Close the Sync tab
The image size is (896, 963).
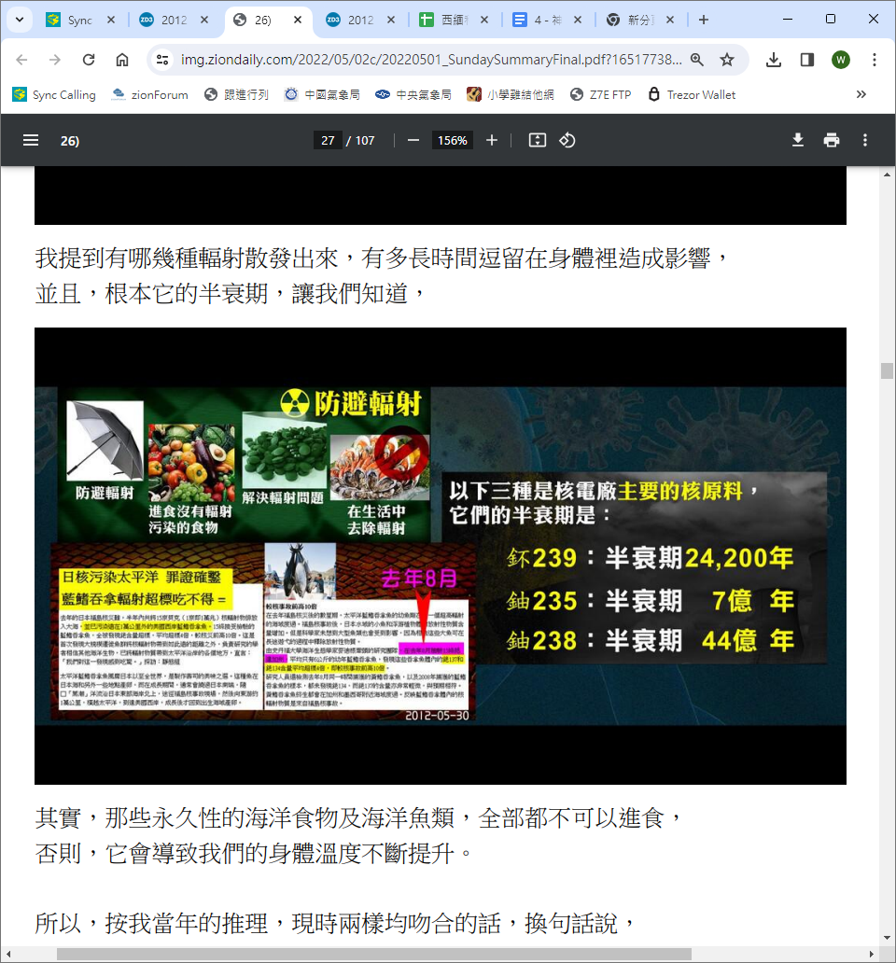point(111,20)
